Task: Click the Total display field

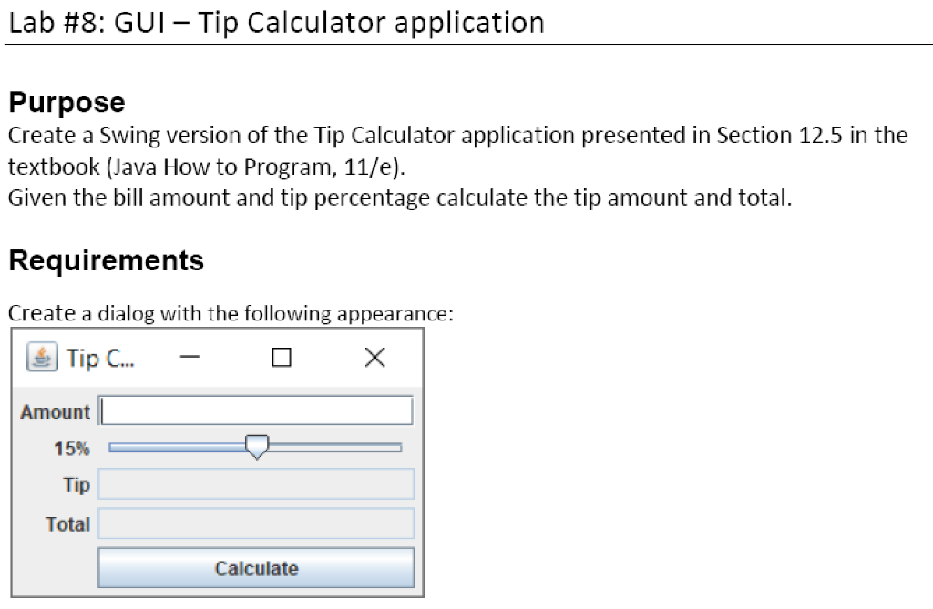Action: coord(255,523)
